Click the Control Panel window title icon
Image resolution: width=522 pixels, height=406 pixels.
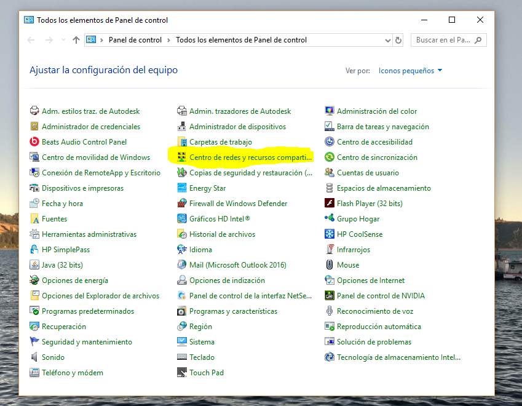point(29,20)
